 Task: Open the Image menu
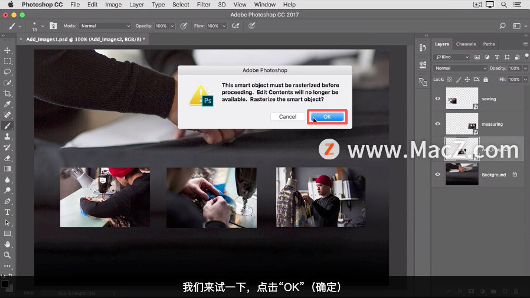point(113,5)
